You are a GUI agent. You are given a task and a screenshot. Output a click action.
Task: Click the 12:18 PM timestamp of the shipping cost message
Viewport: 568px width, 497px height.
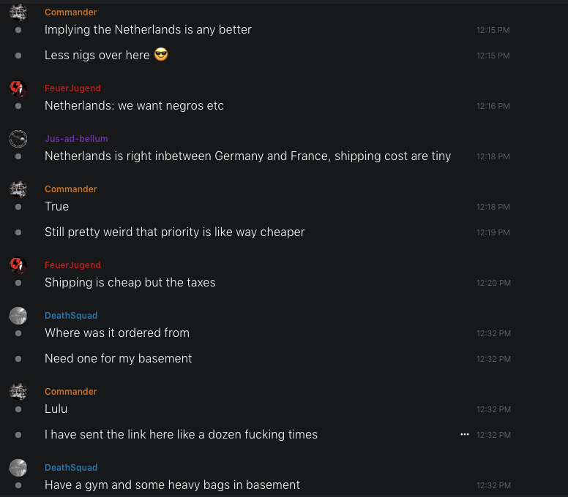click(x=493, y=156)
